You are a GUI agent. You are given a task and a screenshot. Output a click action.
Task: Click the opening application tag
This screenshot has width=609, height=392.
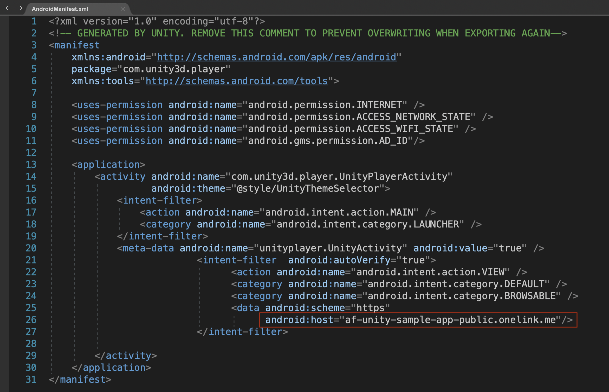(x=108, y=165)
